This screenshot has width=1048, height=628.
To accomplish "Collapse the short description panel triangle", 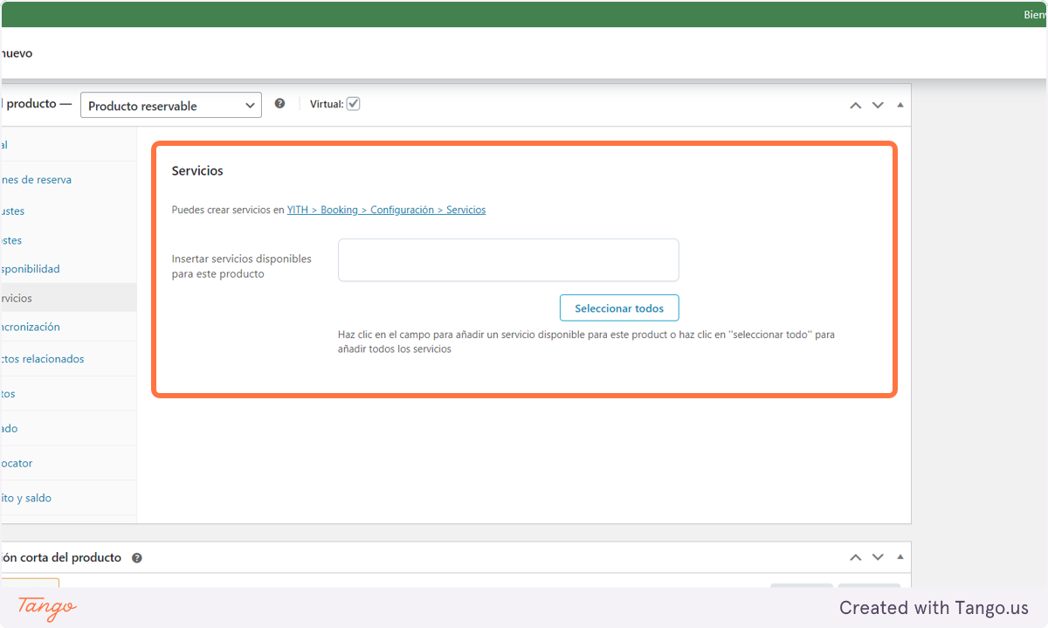I will [900, 557].
